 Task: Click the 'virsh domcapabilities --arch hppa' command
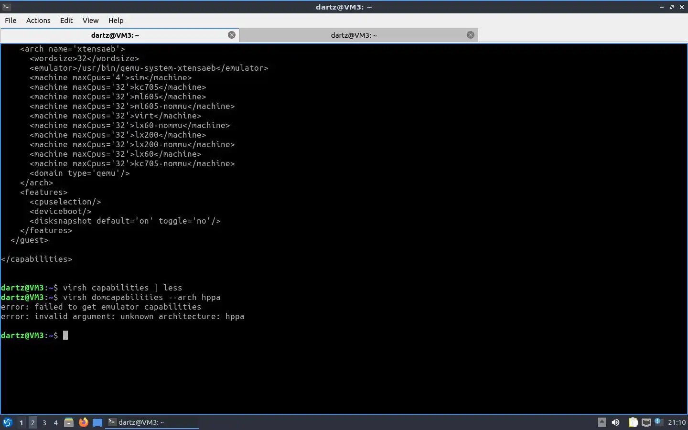142,297
